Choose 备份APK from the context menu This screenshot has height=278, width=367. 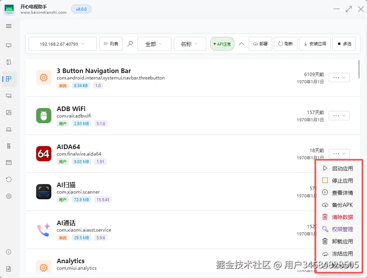[x=338, y=205]
